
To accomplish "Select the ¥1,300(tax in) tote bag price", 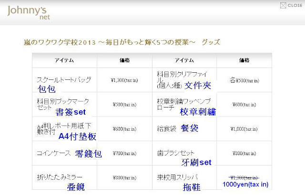I will 124,80.
